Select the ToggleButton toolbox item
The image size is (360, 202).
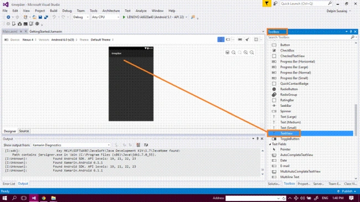pyautogui.click(x=290, y=139)
